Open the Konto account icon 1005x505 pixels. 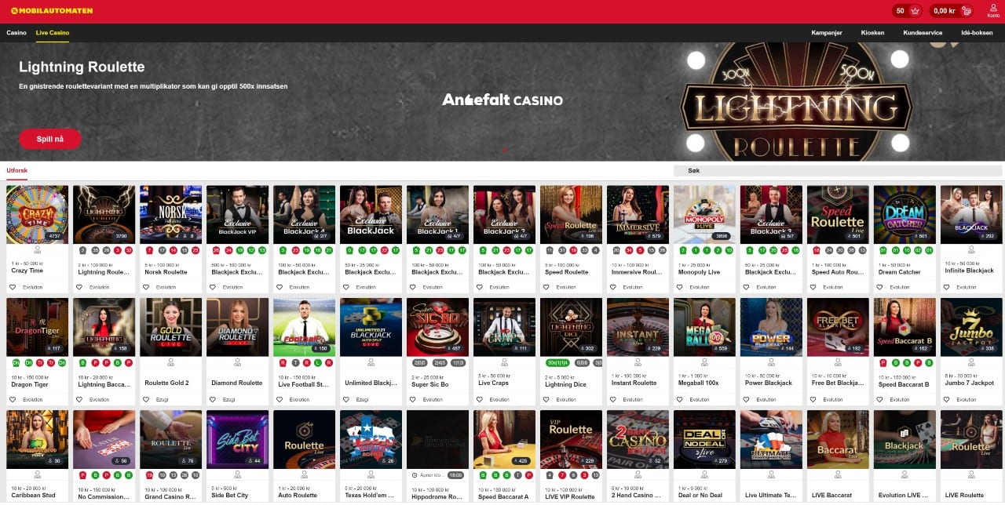[x=993, y=10]
